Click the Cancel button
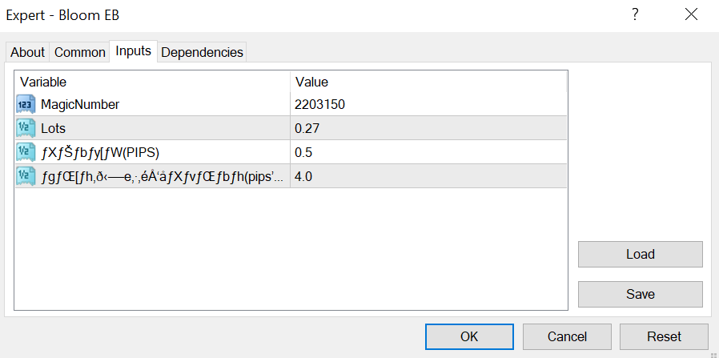The width and height of the screenshot is (719, 358). pyautogui.click(x=567, y=336)
